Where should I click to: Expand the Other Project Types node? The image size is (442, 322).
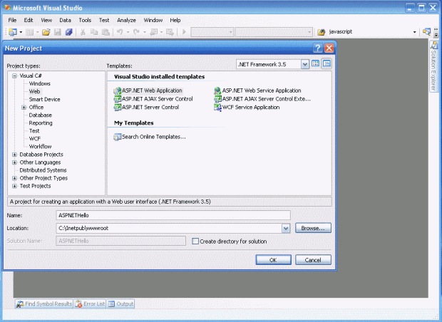[x=14, y=178]
